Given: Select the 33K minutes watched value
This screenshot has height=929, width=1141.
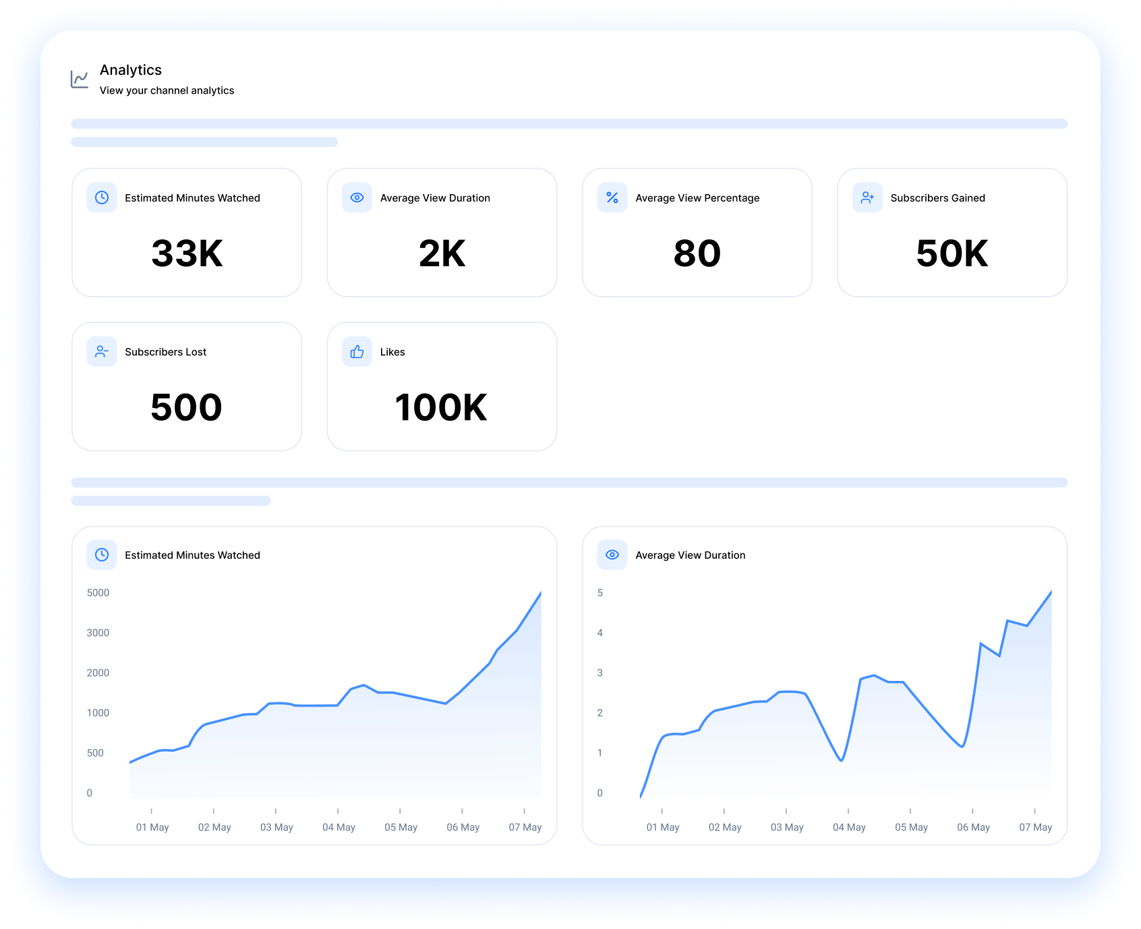Looking at the screenshot, I should pyautogui.click(x=187, y=253).
